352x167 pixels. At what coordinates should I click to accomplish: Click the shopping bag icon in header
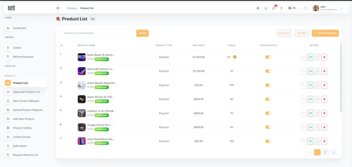[282, 8]
